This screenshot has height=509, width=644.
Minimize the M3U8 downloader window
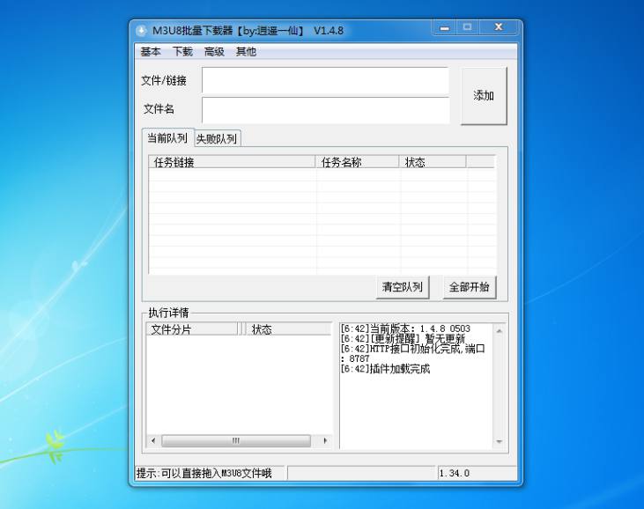(445, 28)
